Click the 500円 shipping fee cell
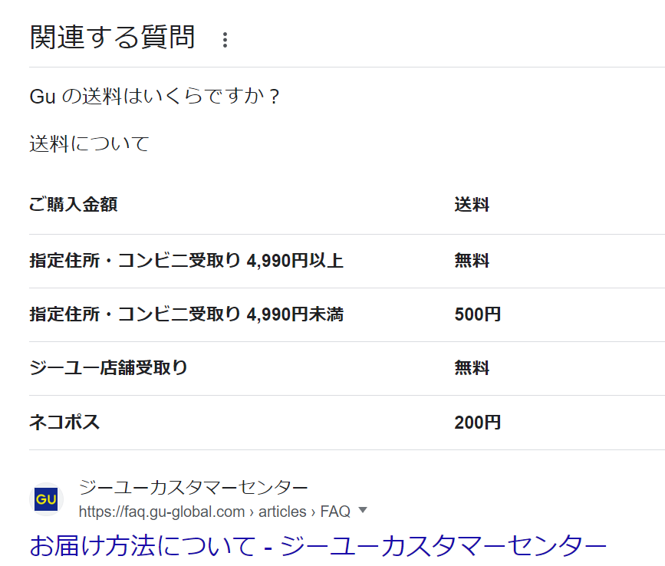665x566 pixels. (x=478, y=314)
